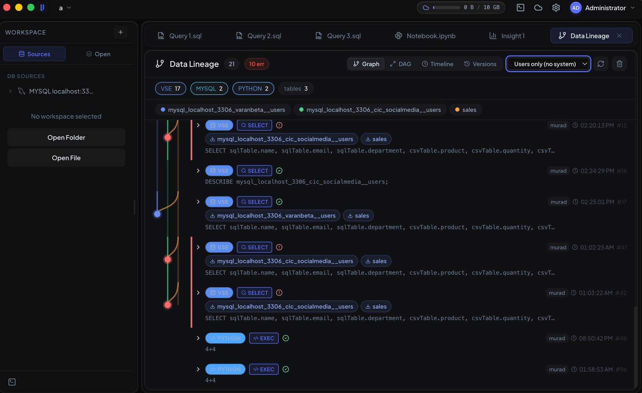Image resolution: width=642 pixels, height=393 pixels.
Task: Open the terminal panel icon in top bar
Action: click(521, 8)
